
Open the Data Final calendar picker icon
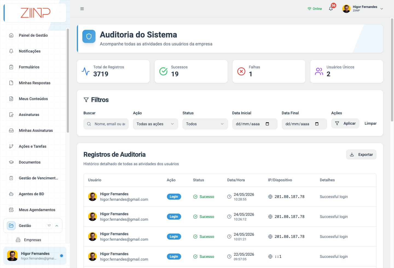[317, 124]
